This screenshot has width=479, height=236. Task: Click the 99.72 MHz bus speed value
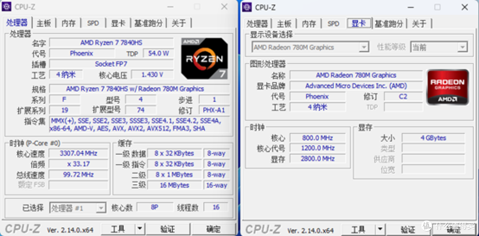[79, 174]
